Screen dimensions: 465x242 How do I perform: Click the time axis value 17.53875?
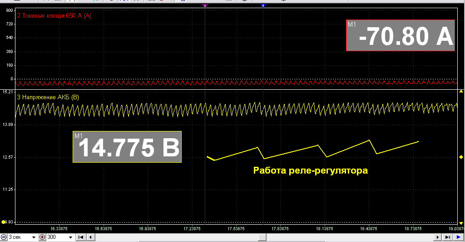[x=236, y=229]
